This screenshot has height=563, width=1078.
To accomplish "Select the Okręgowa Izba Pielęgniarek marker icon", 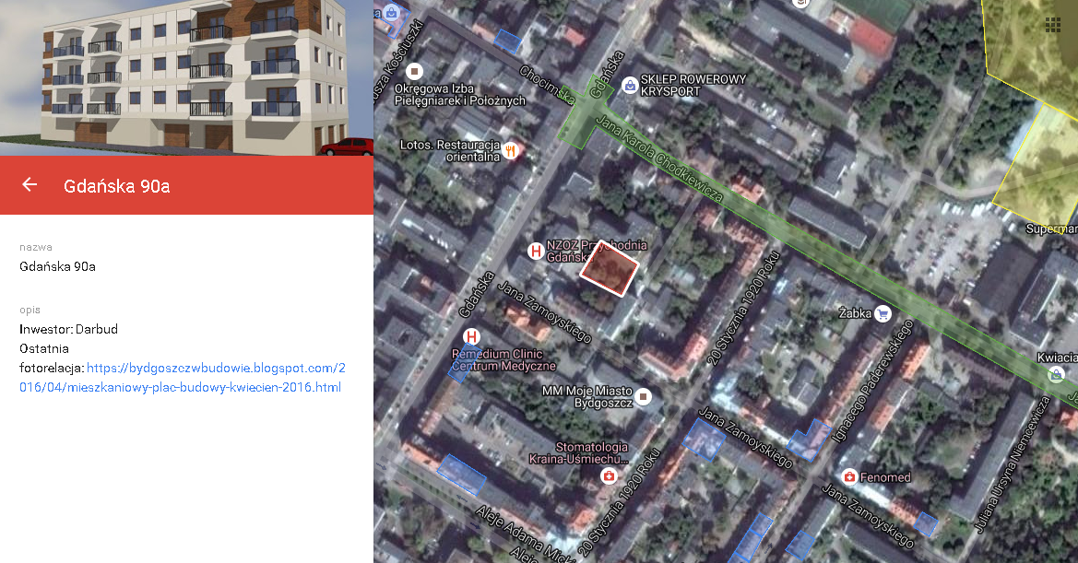I will point(414,71).
